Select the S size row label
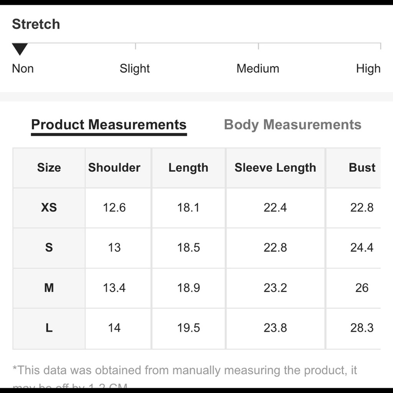 [49, 248]
